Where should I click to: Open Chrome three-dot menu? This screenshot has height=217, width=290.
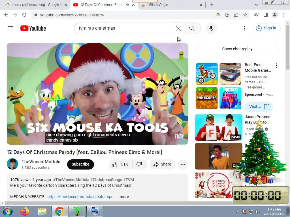pos(284,15)
